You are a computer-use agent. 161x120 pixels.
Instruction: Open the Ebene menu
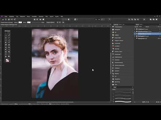point(29,17)
